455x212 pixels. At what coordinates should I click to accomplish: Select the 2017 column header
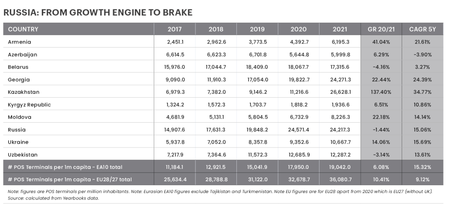tap(175, 29)
